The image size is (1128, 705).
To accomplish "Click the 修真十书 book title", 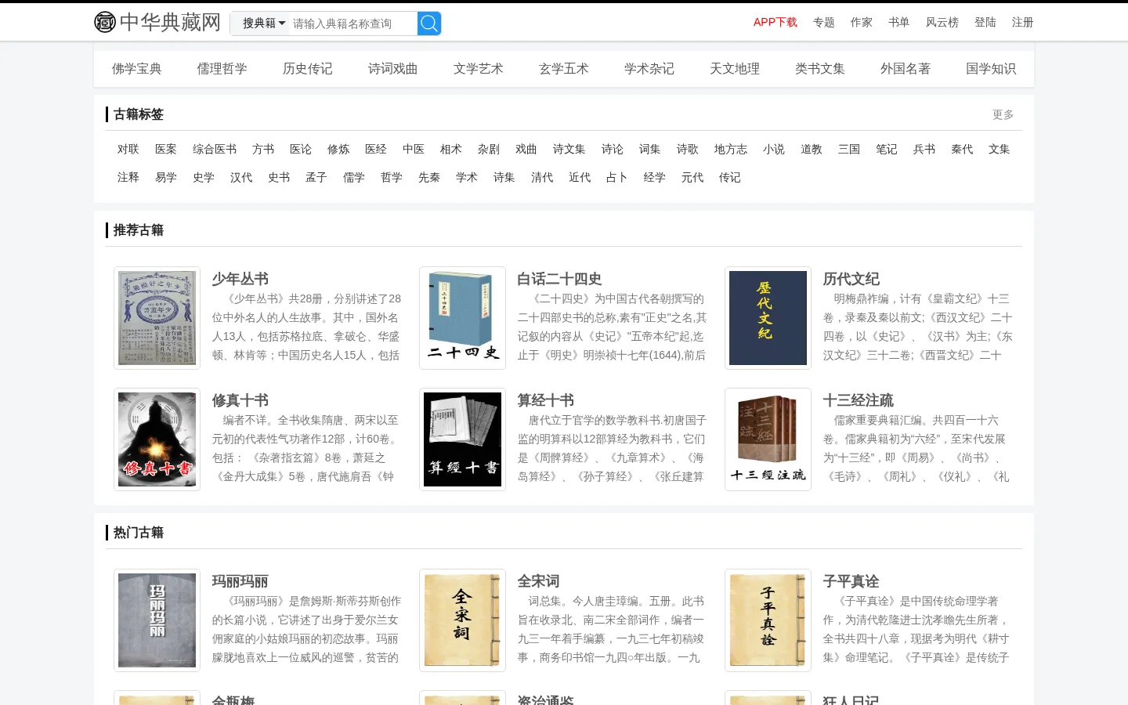I will click(240, 401).
